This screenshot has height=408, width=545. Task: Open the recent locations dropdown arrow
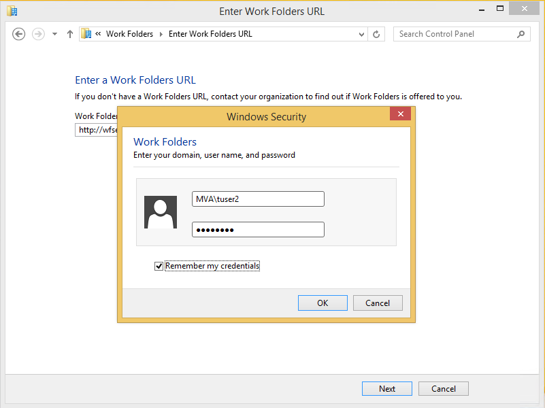[54, 34]
